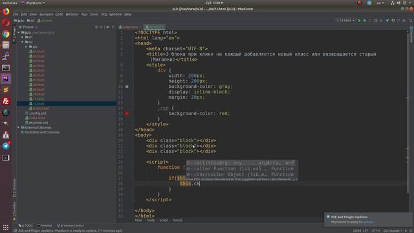Open the File menu
The width and height of the screenshot is (414, 233).
[x=16, y=14]
